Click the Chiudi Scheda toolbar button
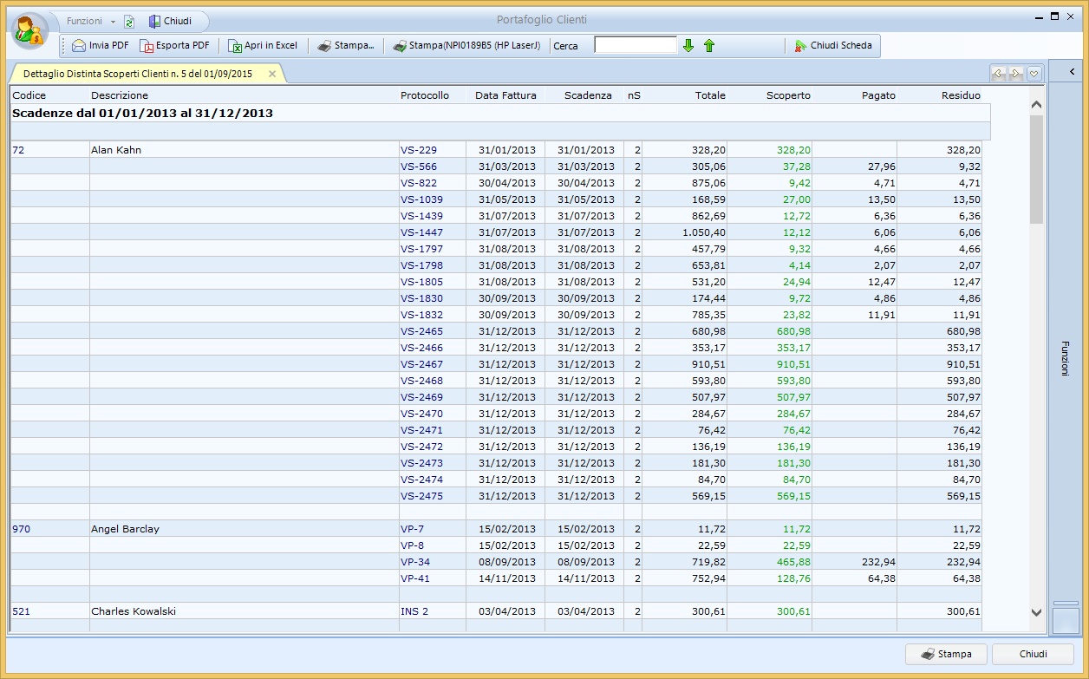Image resolution: width=1089 pixels, height=679 pixels. (x=833, y=46)
